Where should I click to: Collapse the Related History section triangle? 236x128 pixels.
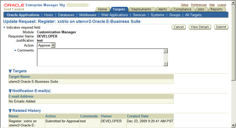coord(10,111)
